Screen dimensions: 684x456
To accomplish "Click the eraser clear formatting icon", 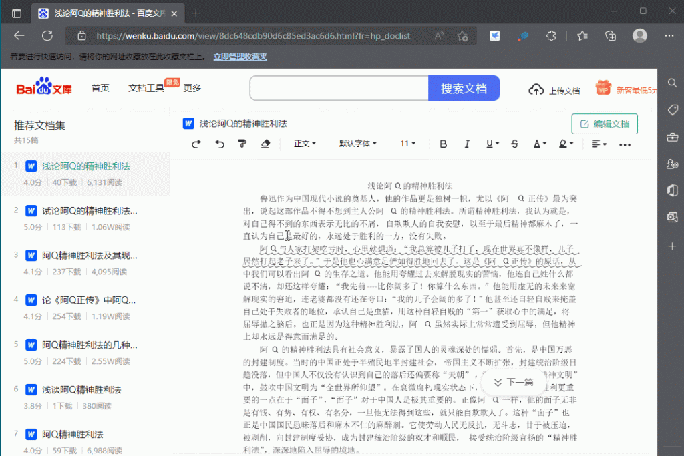I will pos(265,144).
